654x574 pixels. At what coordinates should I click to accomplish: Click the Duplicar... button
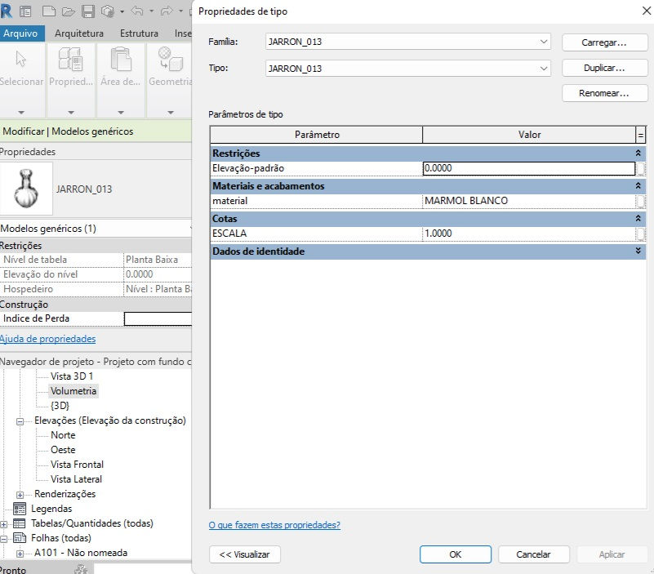(604, 68)
